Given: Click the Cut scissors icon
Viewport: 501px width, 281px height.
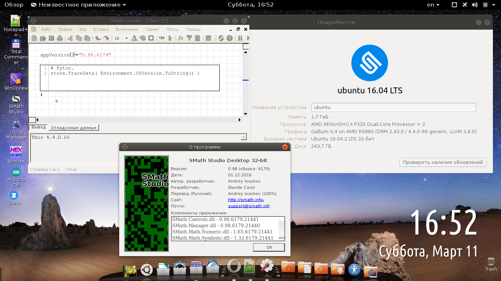Looking at the screenshot, I should [70, 38].
